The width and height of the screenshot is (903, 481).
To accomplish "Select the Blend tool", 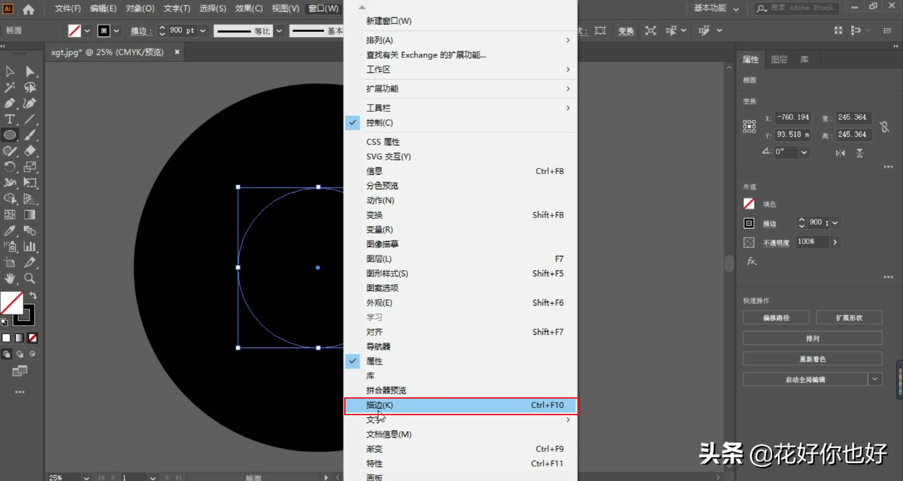I will coord(30,231).
